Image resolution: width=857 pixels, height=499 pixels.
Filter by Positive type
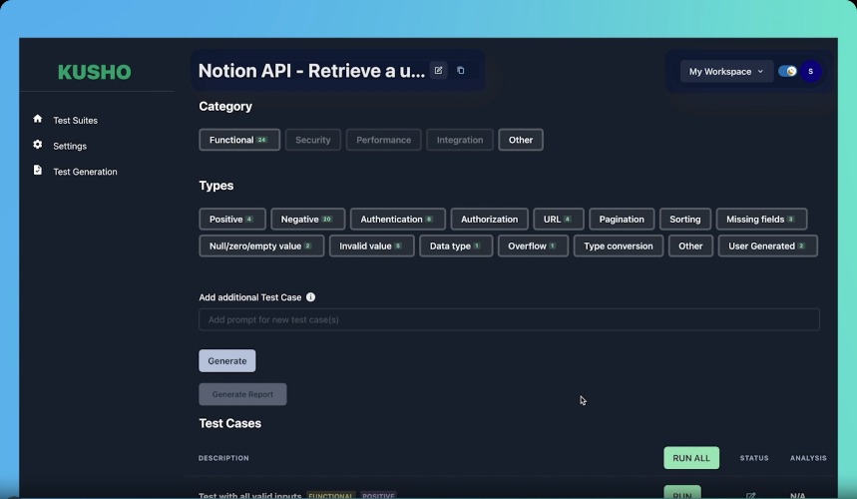[x=232, y=220]
